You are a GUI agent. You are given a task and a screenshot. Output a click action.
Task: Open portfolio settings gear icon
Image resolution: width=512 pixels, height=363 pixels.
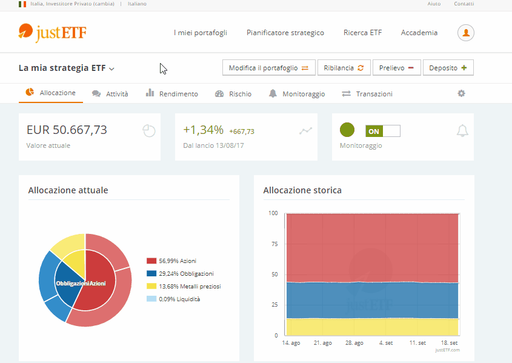[461, 93]
